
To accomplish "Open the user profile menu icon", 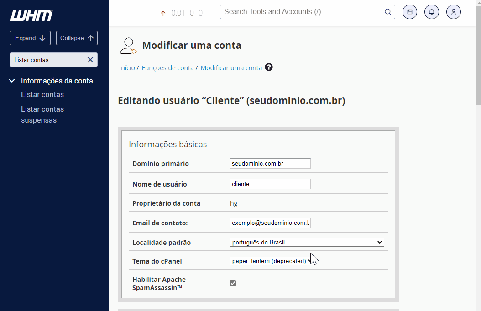I will (454, 12).
